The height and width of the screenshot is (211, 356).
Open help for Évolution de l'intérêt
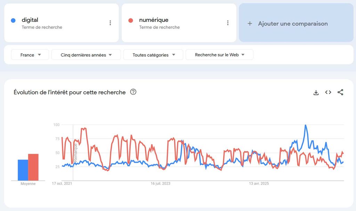point(133,92)
